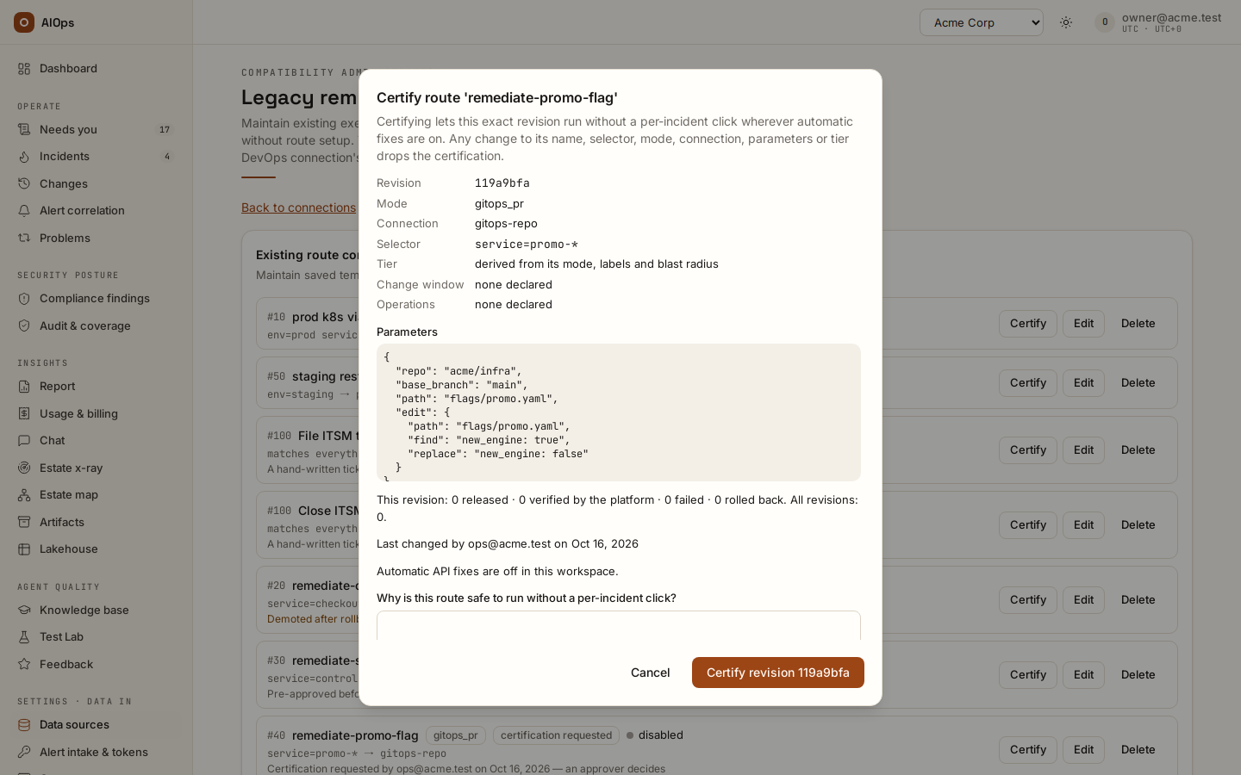This screenshot has width=1241, height=775.
Task: Open the Artifacts archive icon
Action: click(24, 522)
